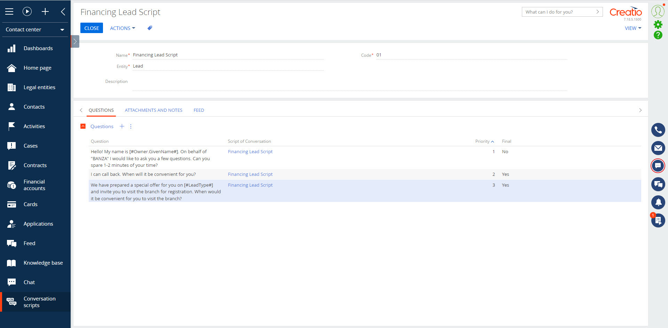Image resolution: width=668 pixels, height=328 pixels.
Task: Select the 'We have prepared a special offer' row
Action: (365, 191)
